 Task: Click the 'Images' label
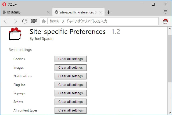pyautogui.click(x=19, y=68)
